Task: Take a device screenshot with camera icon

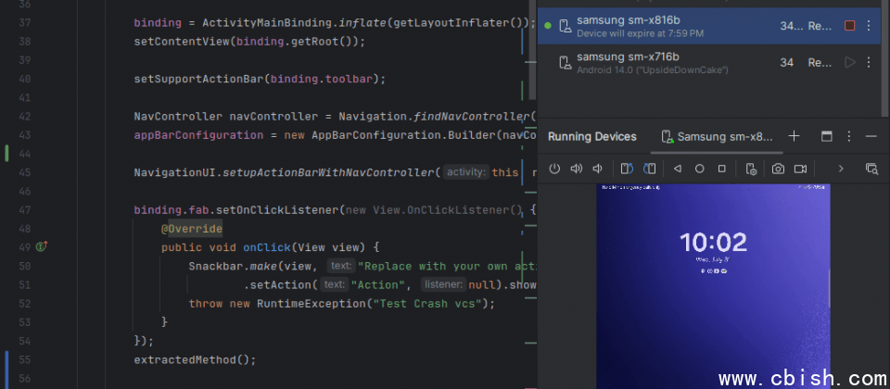Action: [778, 169]
